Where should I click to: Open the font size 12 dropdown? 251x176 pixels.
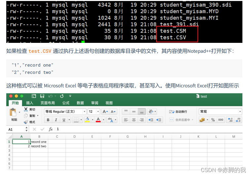(98, 111)
